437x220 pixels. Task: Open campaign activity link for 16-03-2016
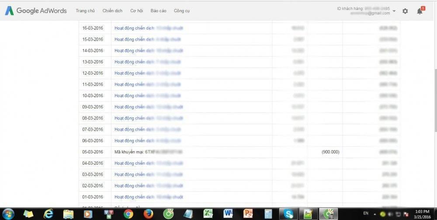(x=149, y=28)
